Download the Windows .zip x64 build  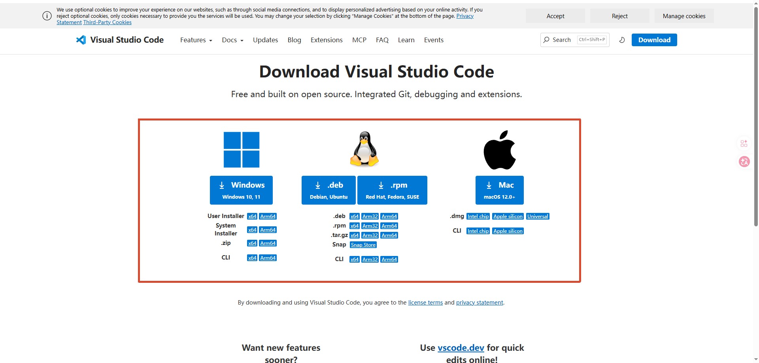coord(252,243)
